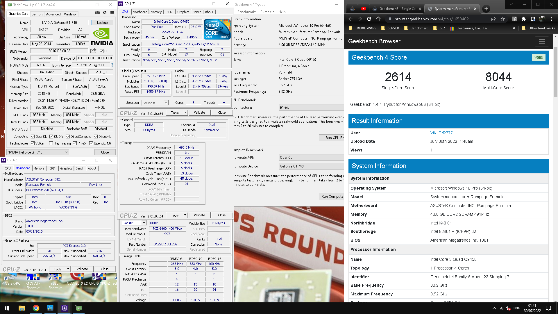
Task: Switch to the YouTube pinned tab
Action: (x=364, y=9)
